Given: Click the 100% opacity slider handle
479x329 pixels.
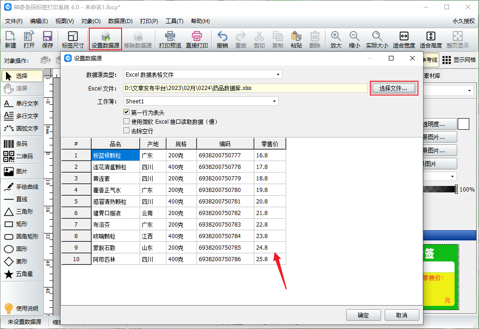Looking at the screenshot, I should pos(456,189).
